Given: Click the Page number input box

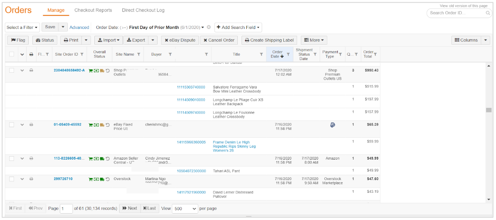Looking at the screenshot, I should point(66,209).
